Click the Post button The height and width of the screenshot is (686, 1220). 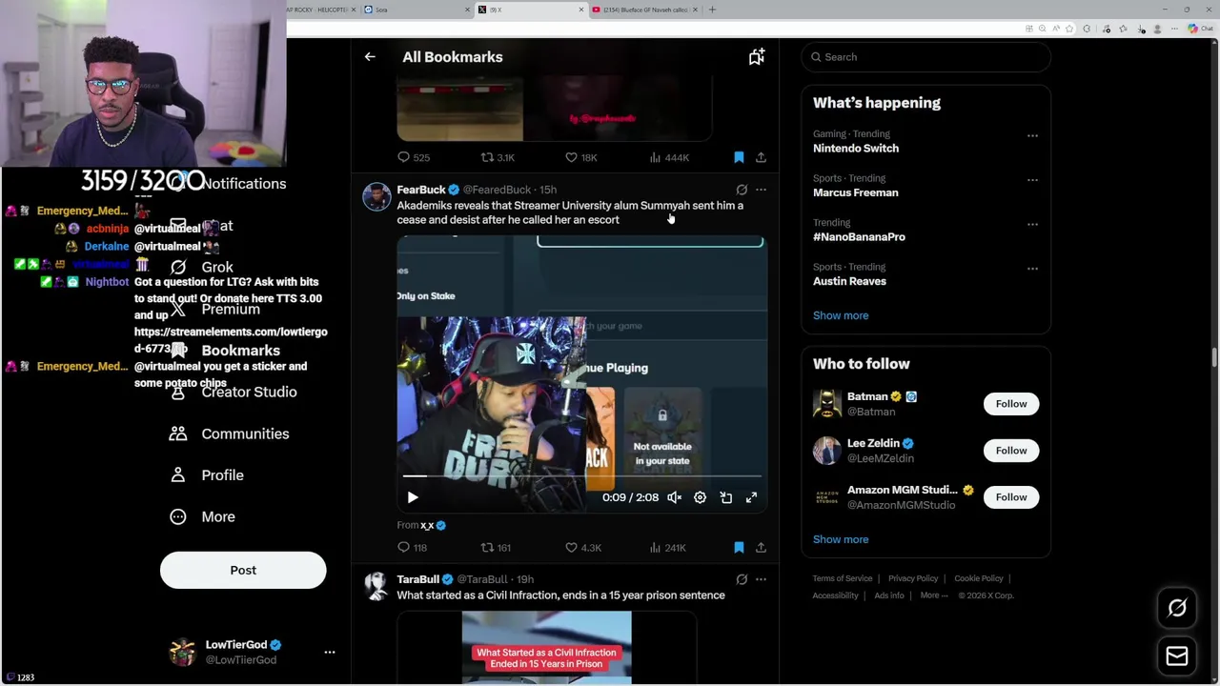(x=243, y=570)
